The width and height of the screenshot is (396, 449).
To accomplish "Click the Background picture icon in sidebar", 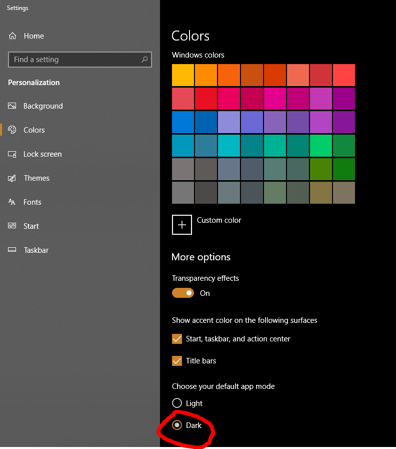I will coord(12,106).
